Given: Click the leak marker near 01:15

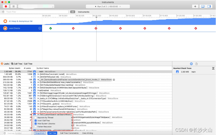Looking at the screenshot, I should point(169,28).
